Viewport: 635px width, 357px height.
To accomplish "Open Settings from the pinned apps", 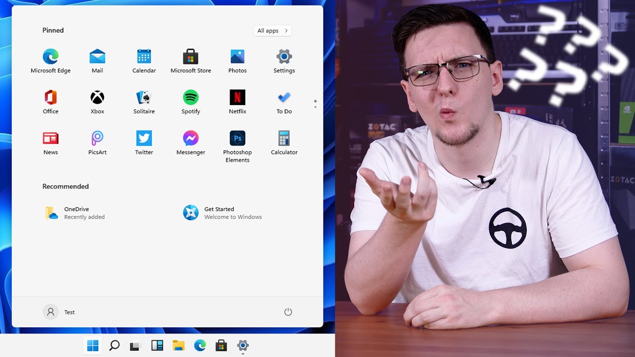I will click(x=284, y=61).
